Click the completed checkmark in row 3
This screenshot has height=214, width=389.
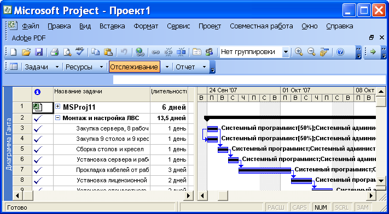pyautogui.click(x=38, y=129)
